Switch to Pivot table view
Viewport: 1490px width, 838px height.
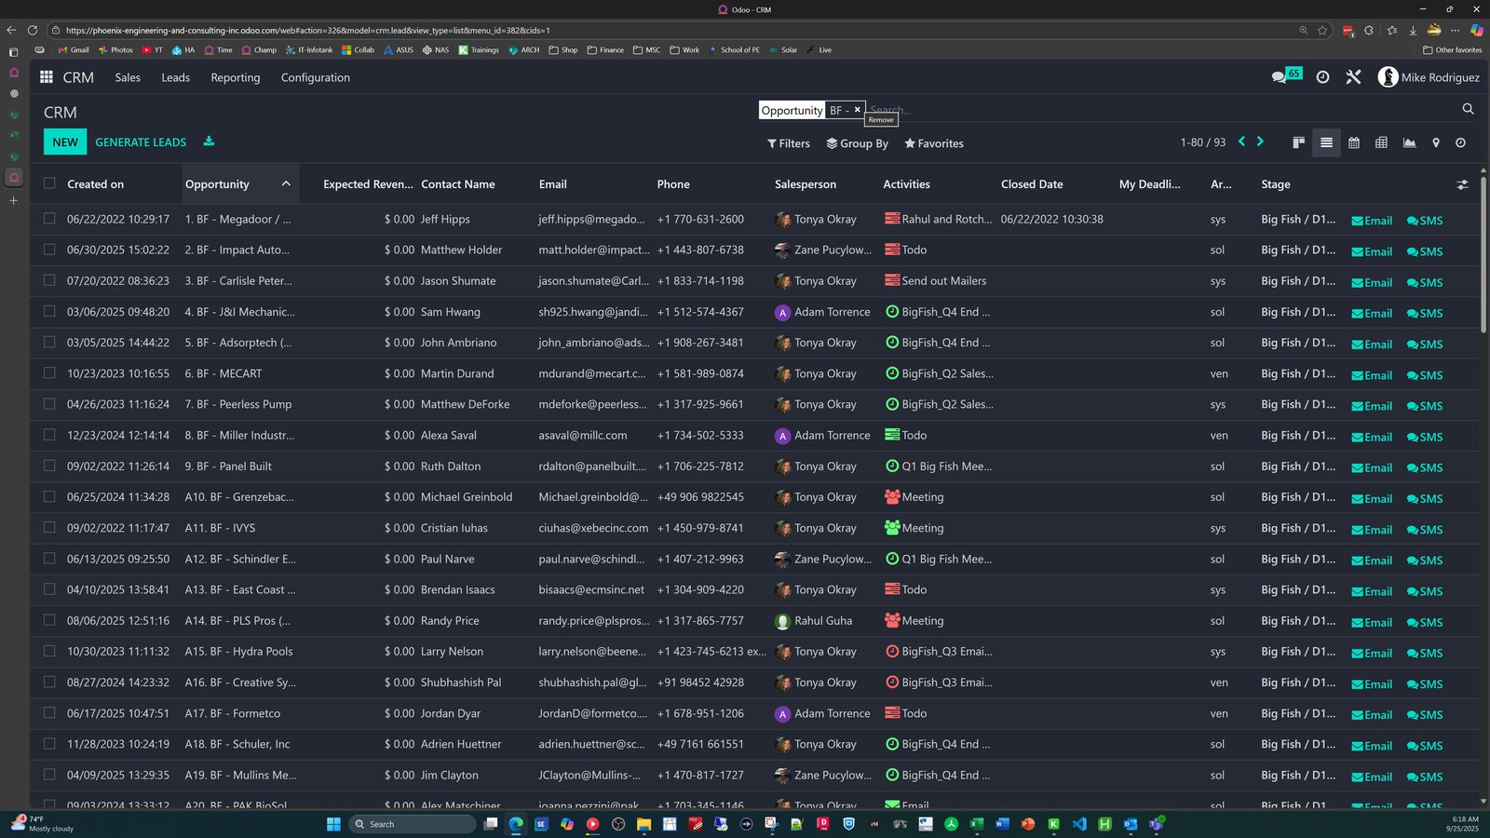click(1381, 142)
